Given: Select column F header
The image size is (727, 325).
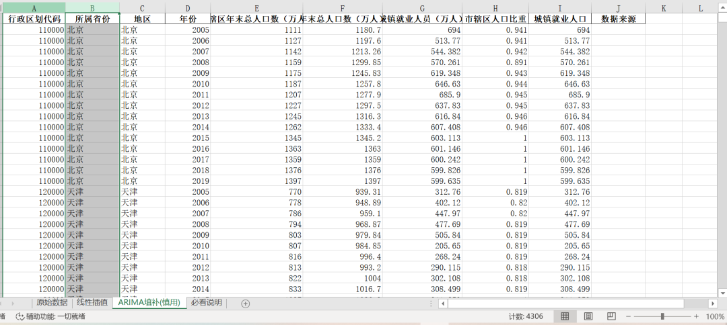Looking at the screenshot, I should pos(343,8).
